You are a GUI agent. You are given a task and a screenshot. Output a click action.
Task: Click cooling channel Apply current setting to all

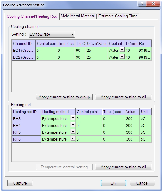click(123, 97)
